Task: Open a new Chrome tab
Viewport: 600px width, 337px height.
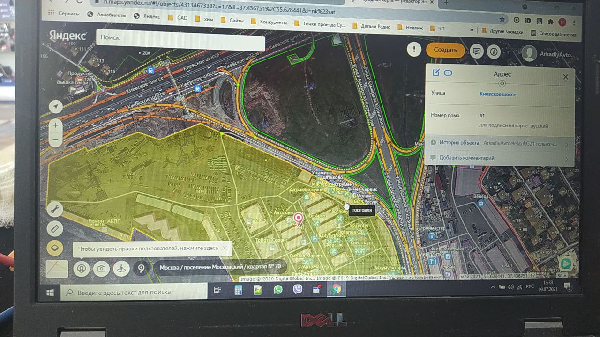Action: pos(446,2)
